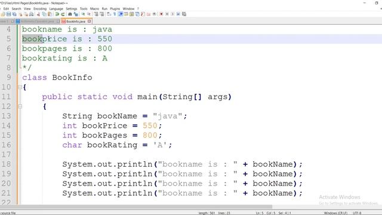Click the Zoom Out toolbar icon
Image resolution: width=382 pixels, height=215 pixels.
89,14
